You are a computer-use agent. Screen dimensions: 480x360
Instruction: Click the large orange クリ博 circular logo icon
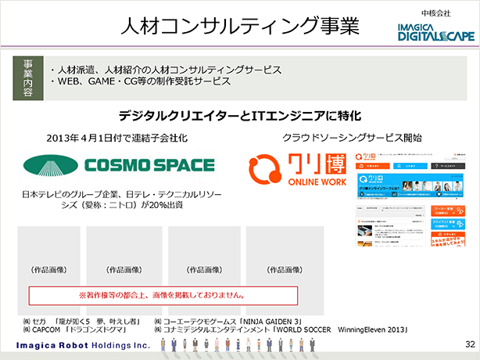click(x=265, y=169)
